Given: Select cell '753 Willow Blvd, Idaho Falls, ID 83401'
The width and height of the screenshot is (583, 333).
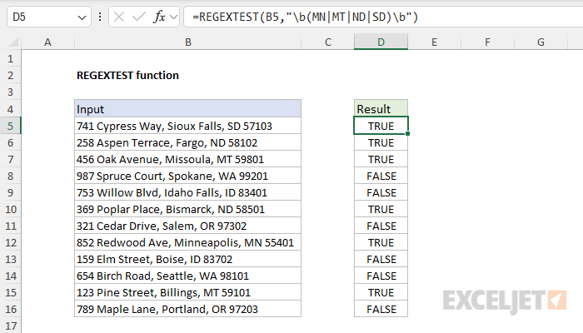Looking at the screenshot, I should point(187,193).
